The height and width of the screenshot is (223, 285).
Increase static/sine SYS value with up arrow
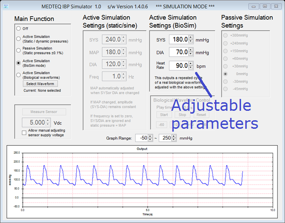124,37
